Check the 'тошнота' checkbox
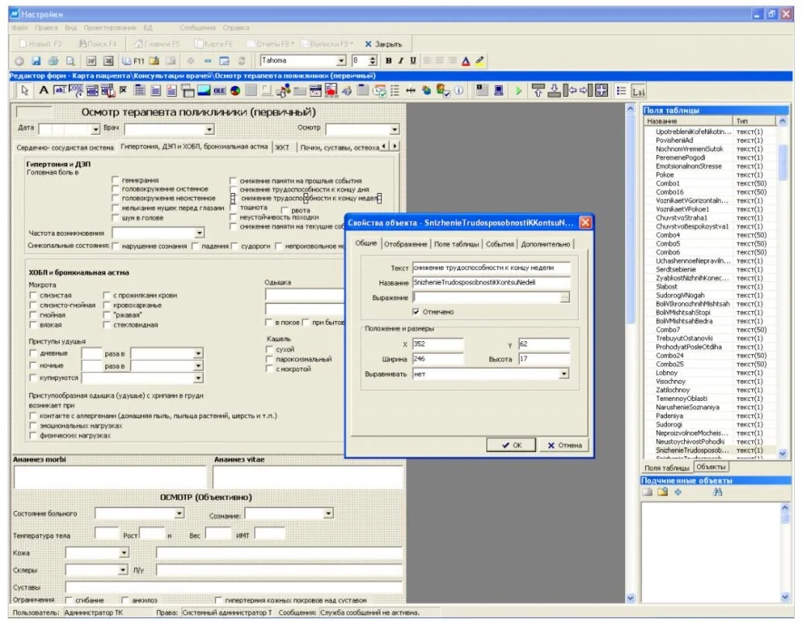804x625 pixels. tap(233, 208)
